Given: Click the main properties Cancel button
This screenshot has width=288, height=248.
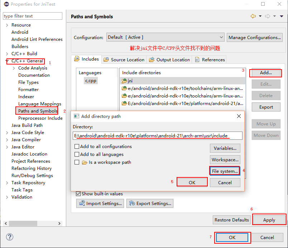Looking at the screenshot, I should pos(267,238).
